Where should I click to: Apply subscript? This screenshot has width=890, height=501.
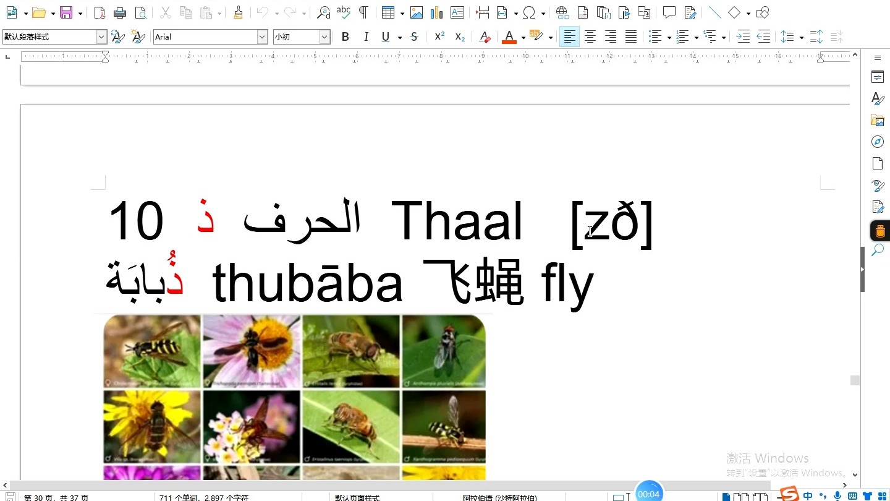[460, 37]
